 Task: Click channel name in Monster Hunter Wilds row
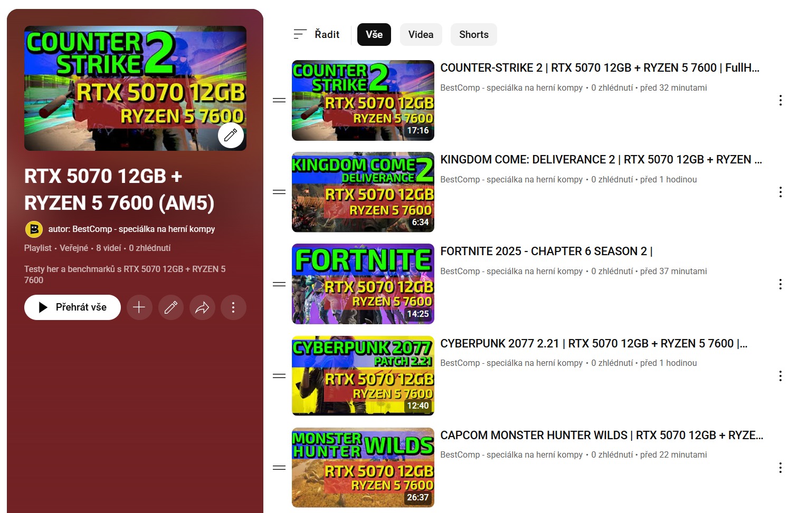click(x=511, y=455)
